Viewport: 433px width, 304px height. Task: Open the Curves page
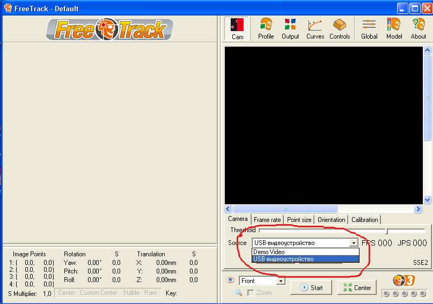315,29
